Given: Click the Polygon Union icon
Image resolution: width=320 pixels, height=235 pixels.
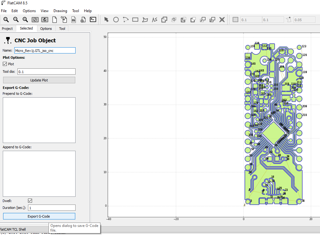Looking at the screenshot, I should tap(164, 20).
